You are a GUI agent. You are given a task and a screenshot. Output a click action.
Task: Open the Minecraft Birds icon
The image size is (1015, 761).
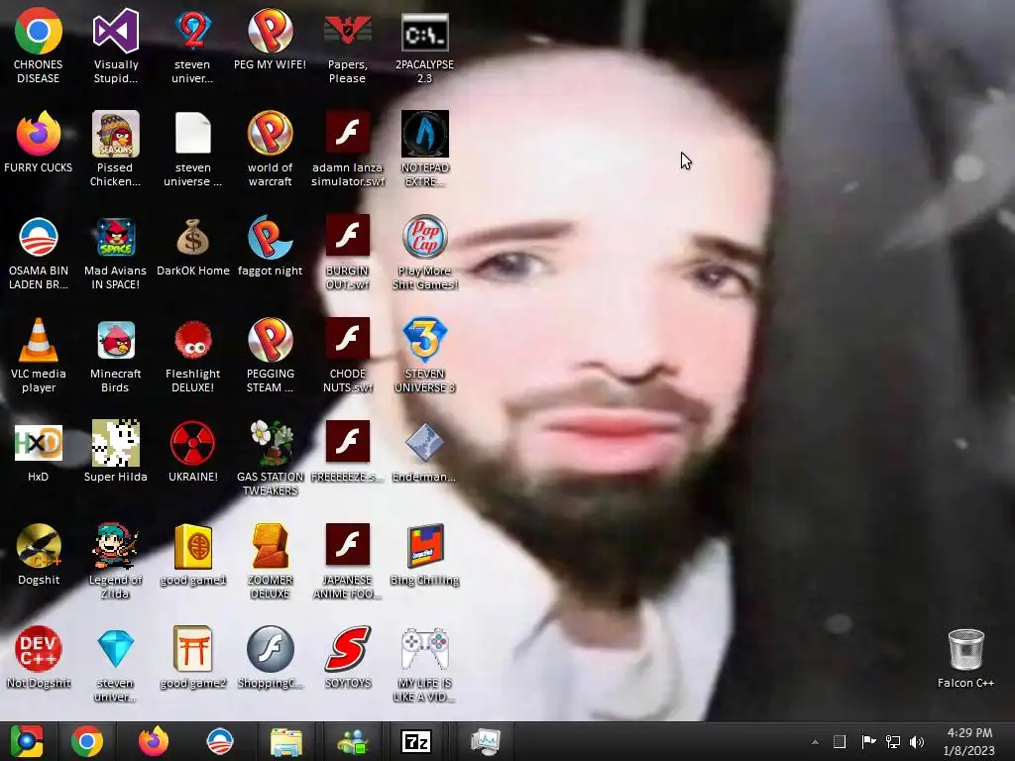(x=116, y=340)
